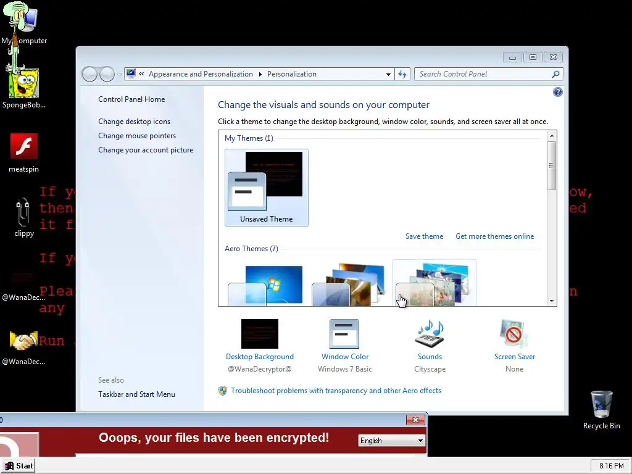Click the Window Color link text

[344, 357]
